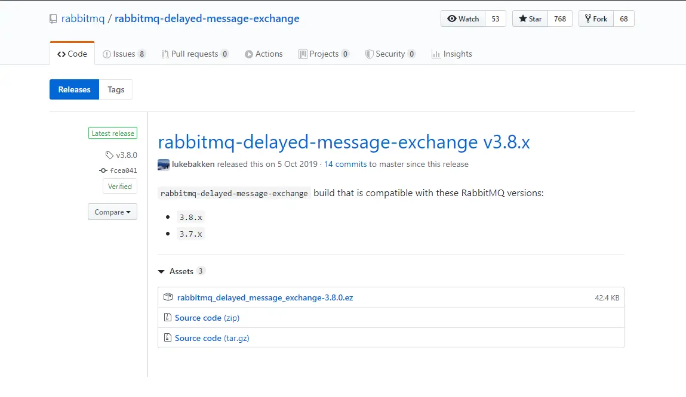This screenshot has width=686, height=397.
Task: Open the Issues tab
Action: [x=124, y=54]
